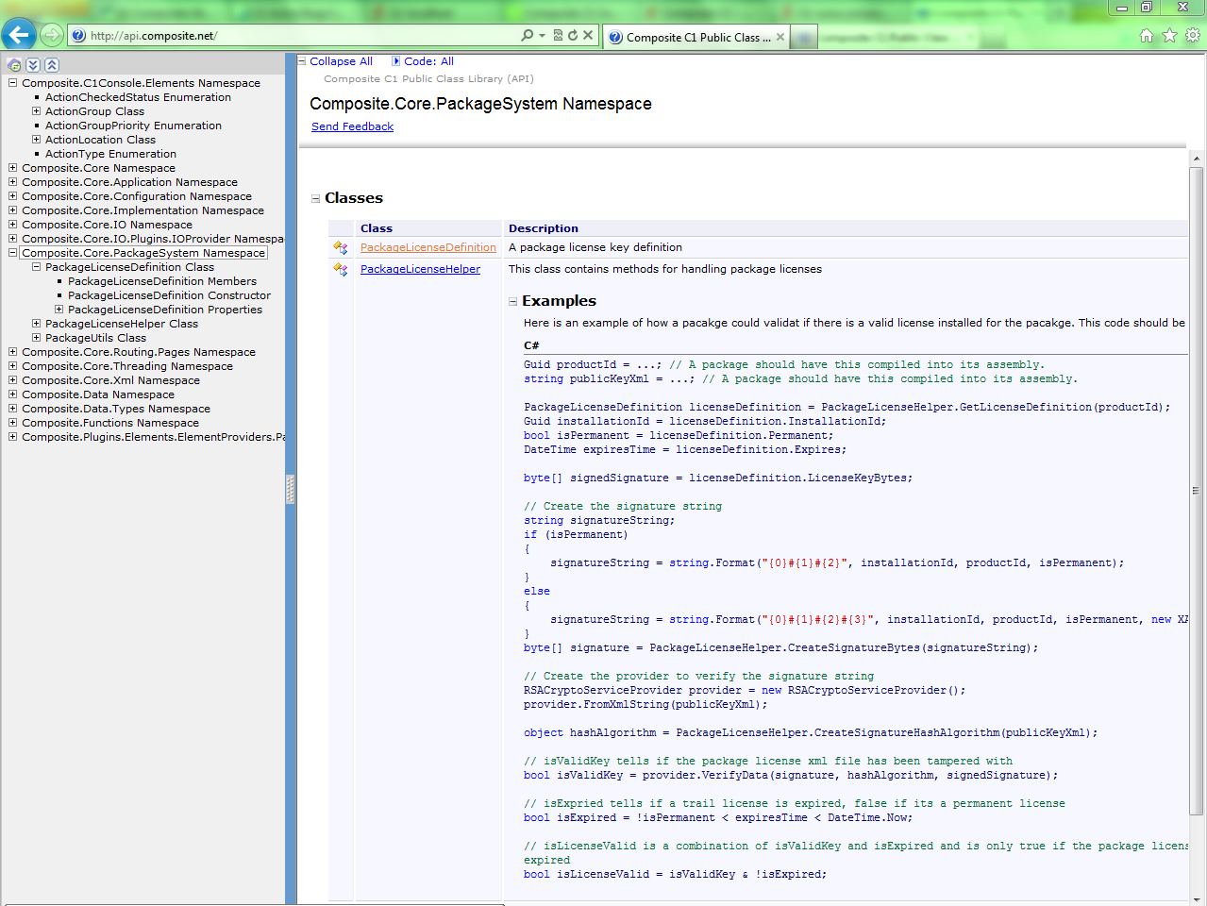Collapse the Composite.Core.PackageSystem Namespace tree node
1207x906 pixels.
[11, 253]
